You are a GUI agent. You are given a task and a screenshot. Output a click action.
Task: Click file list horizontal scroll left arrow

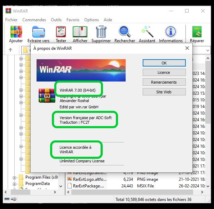[x=69, y=192]
